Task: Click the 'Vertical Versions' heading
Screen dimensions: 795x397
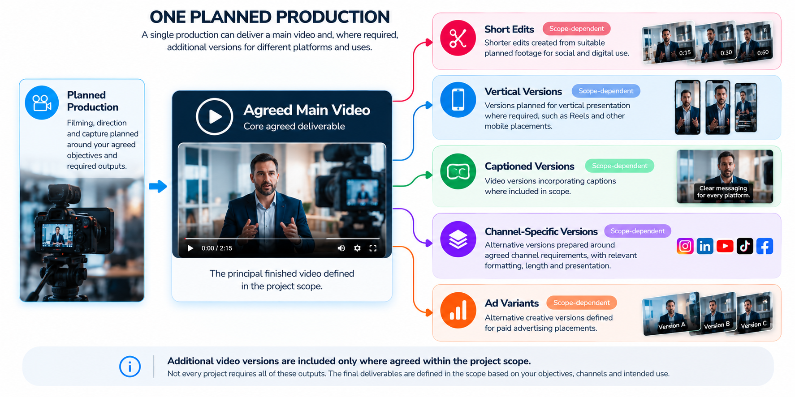Action: tap(523, 91)
